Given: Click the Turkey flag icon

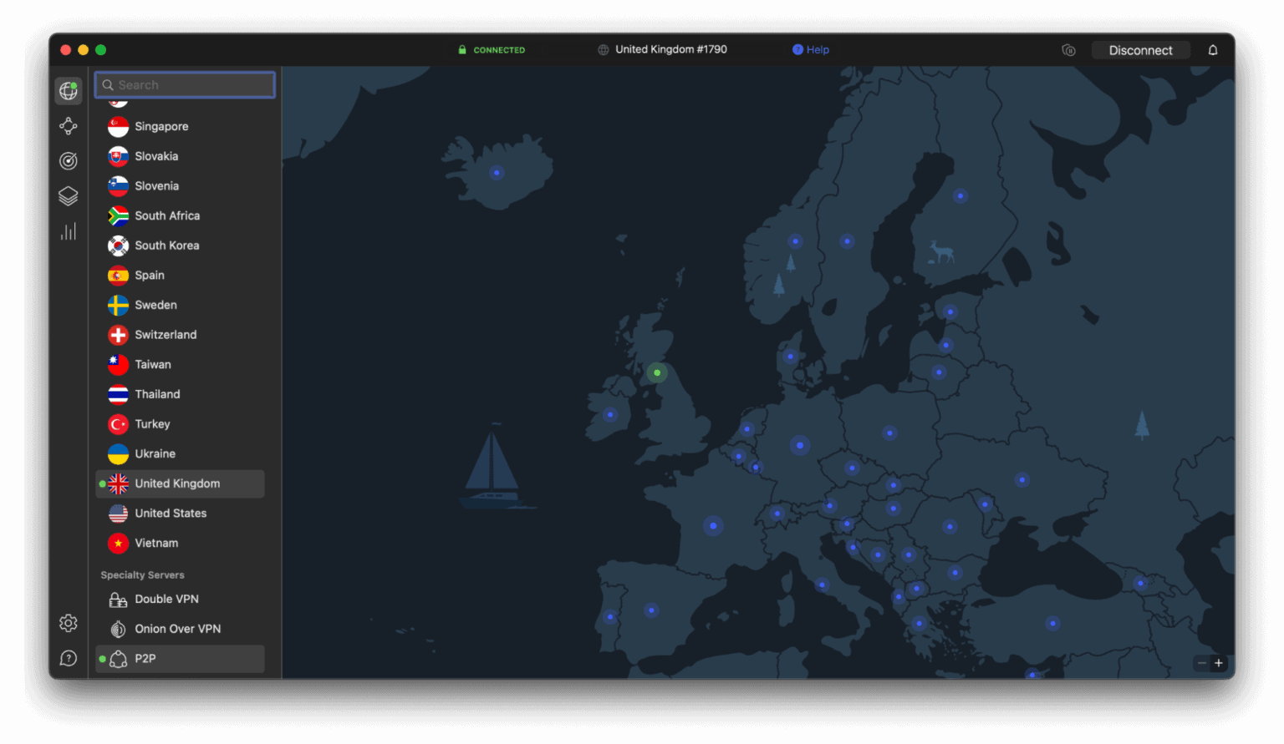Looking at the screenshot, I should [118, 424].
